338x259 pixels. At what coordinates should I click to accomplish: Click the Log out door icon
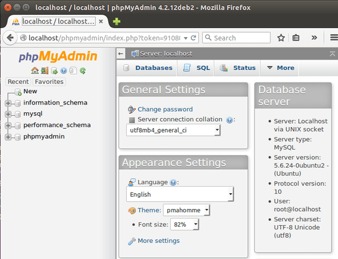pyautogui.click(x=45, y=70)
